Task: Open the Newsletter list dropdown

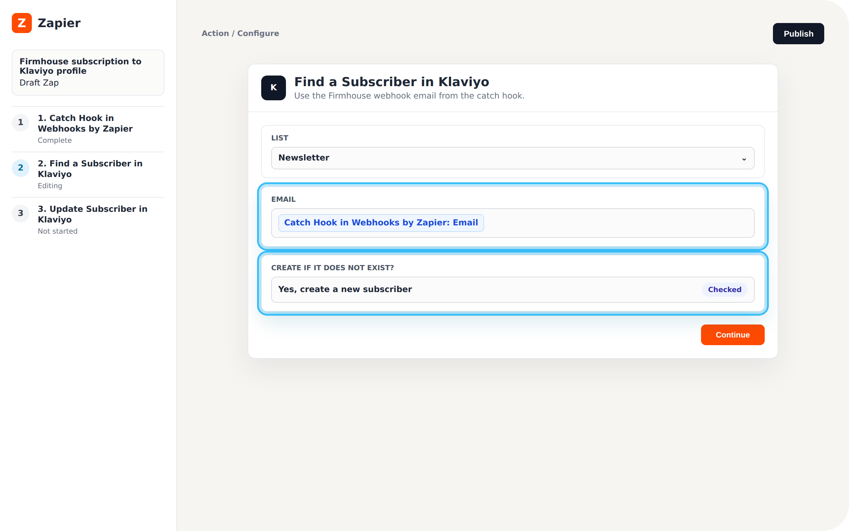Action: pyautogui.click(x=513, y=158)
